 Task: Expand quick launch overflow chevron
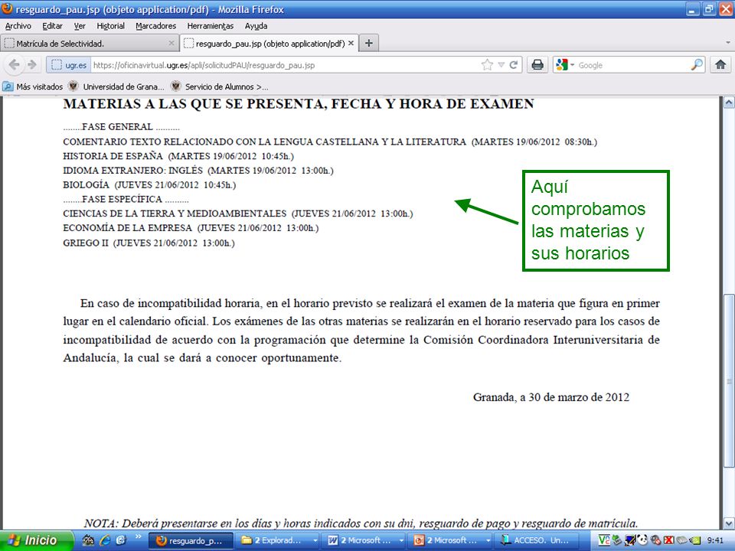coord(139,536)
